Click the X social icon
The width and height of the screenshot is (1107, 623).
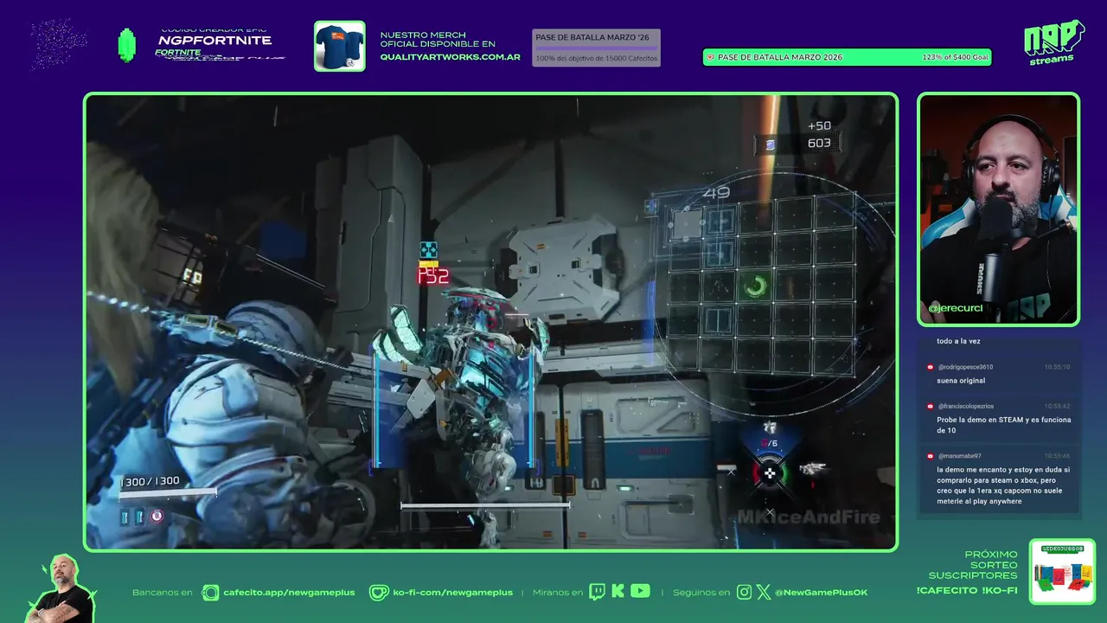[763, 592]
